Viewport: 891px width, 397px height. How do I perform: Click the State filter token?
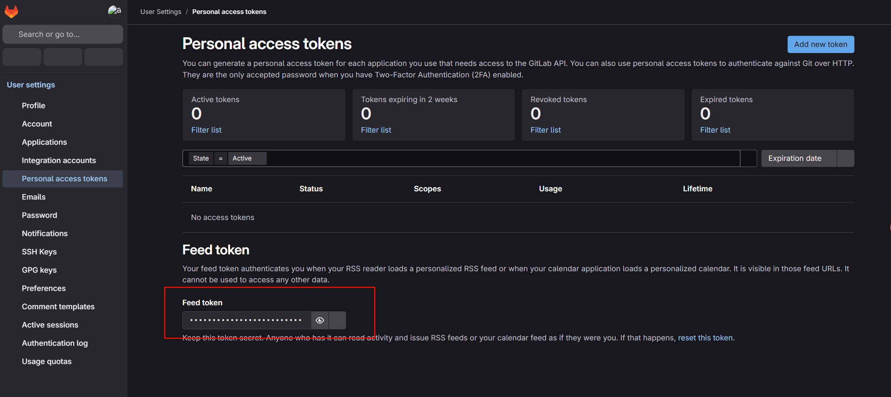click(201, 158)
